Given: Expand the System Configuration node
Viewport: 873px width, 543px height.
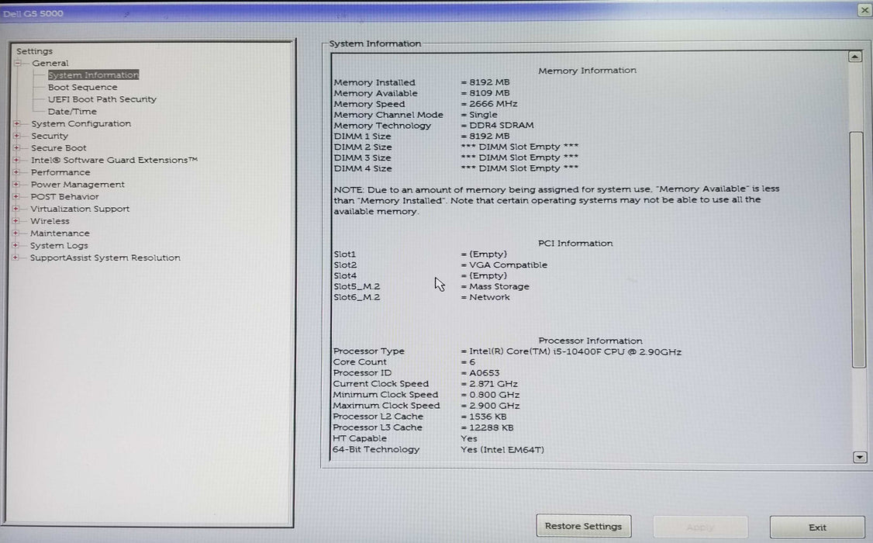Looking at the screenshot, I should tap(17, 123).
